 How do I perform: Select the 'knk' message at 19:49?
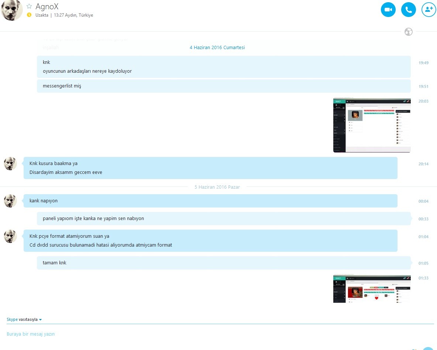click(46, 62)
